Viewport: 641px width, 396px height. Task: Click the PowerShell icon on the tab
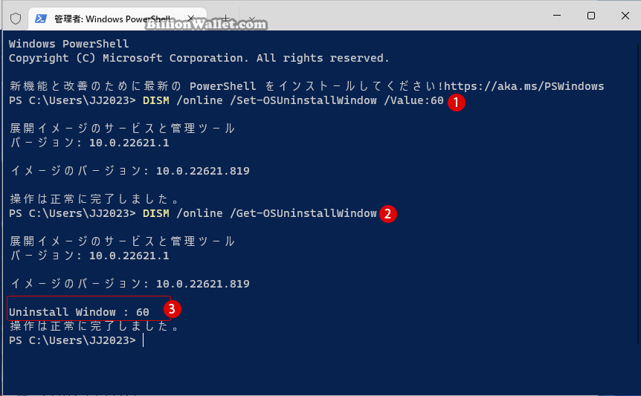(40, 19)
